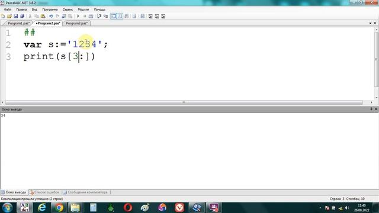Toggle the highlighted output window toolbar button
379x213 pixels.
tap(113, 16)
